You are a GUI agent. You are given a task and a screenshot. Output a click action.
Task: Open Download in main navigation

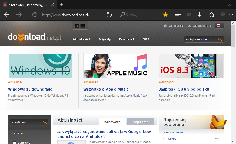pos(127,39)
